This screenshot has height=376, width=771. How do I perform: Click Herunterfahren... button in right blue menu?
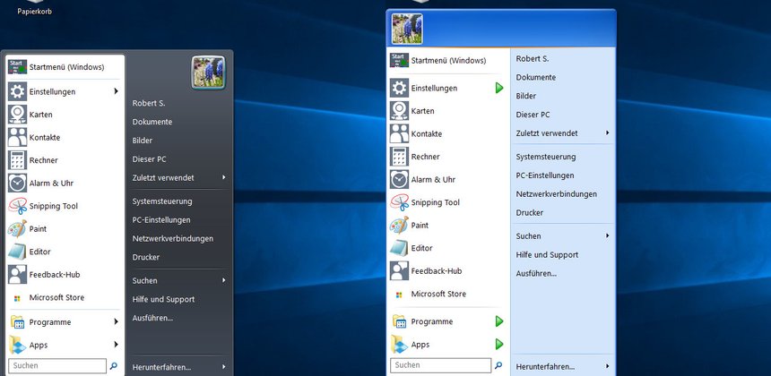(x=545, y=367)
